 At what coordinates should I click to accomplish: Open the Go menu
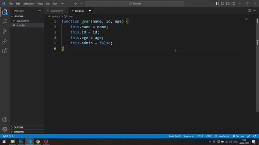click(48, 4)
